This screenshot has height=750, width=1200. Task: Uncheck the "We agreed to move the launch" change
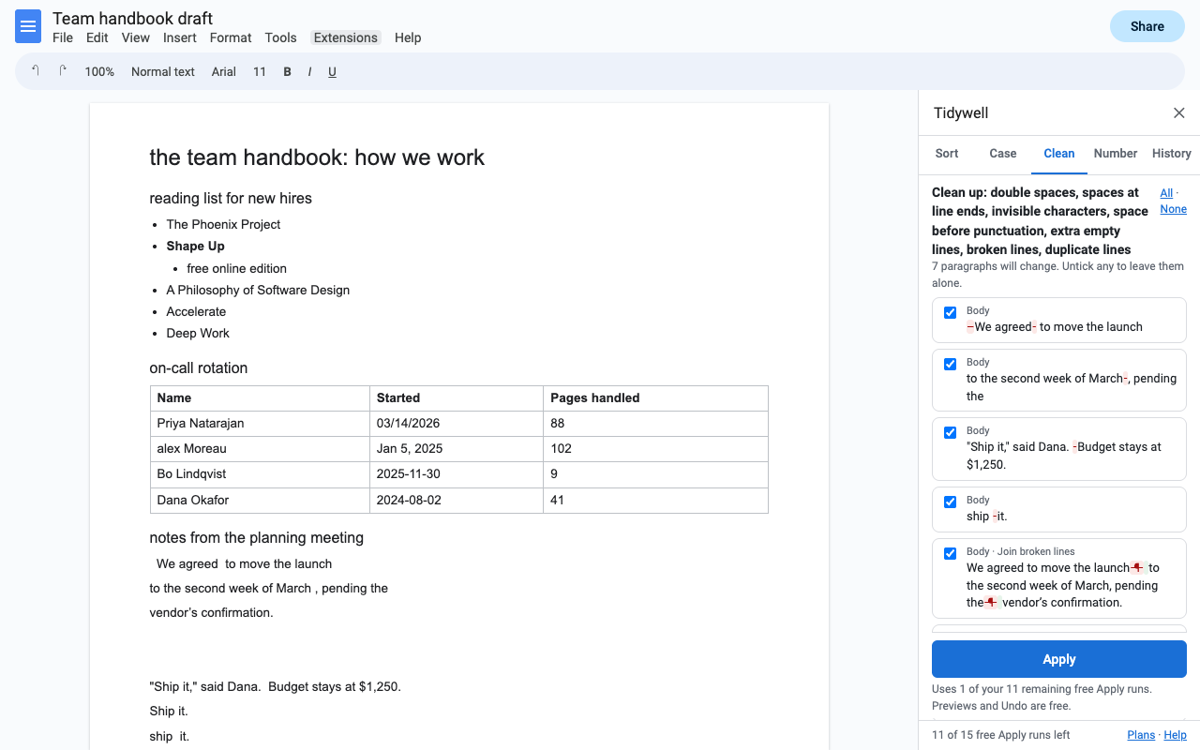[951, 312]
